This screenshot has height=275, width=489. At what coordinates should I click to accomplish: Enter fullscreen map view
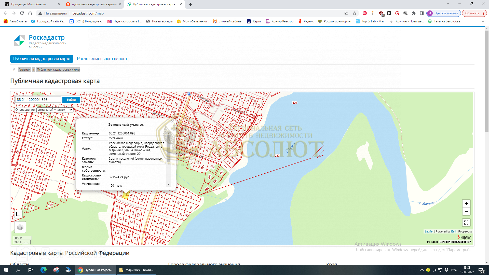click(466, 223)
